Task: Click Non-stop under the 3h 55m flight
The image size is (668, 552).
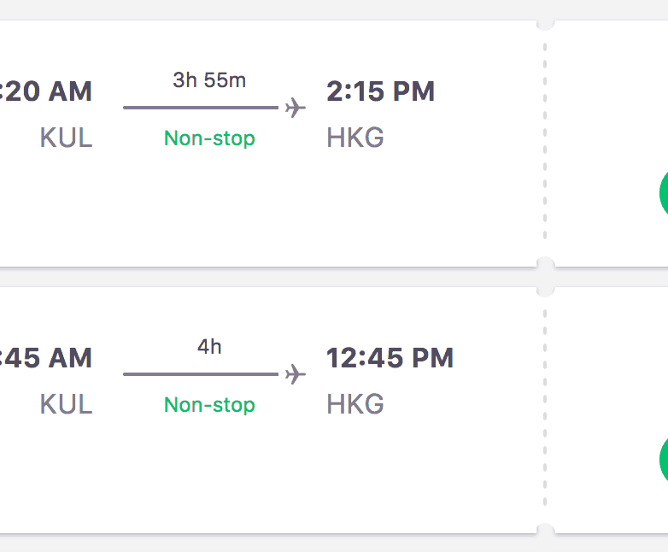Action: (209, 138)
